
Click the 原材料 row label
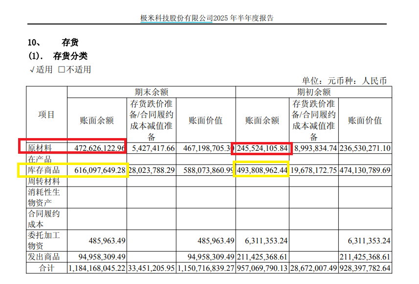click(40, 148)
